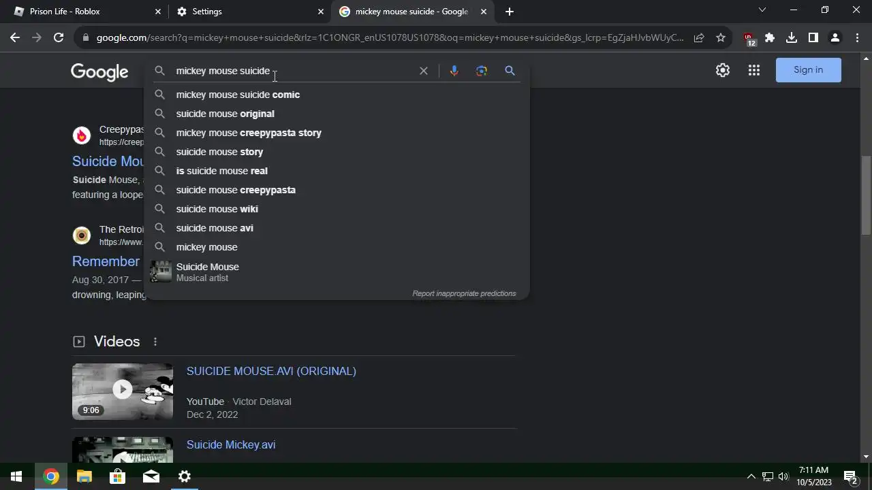Open network icon in system tray
This screenshot has height=490, width=872.
point(768,476)
